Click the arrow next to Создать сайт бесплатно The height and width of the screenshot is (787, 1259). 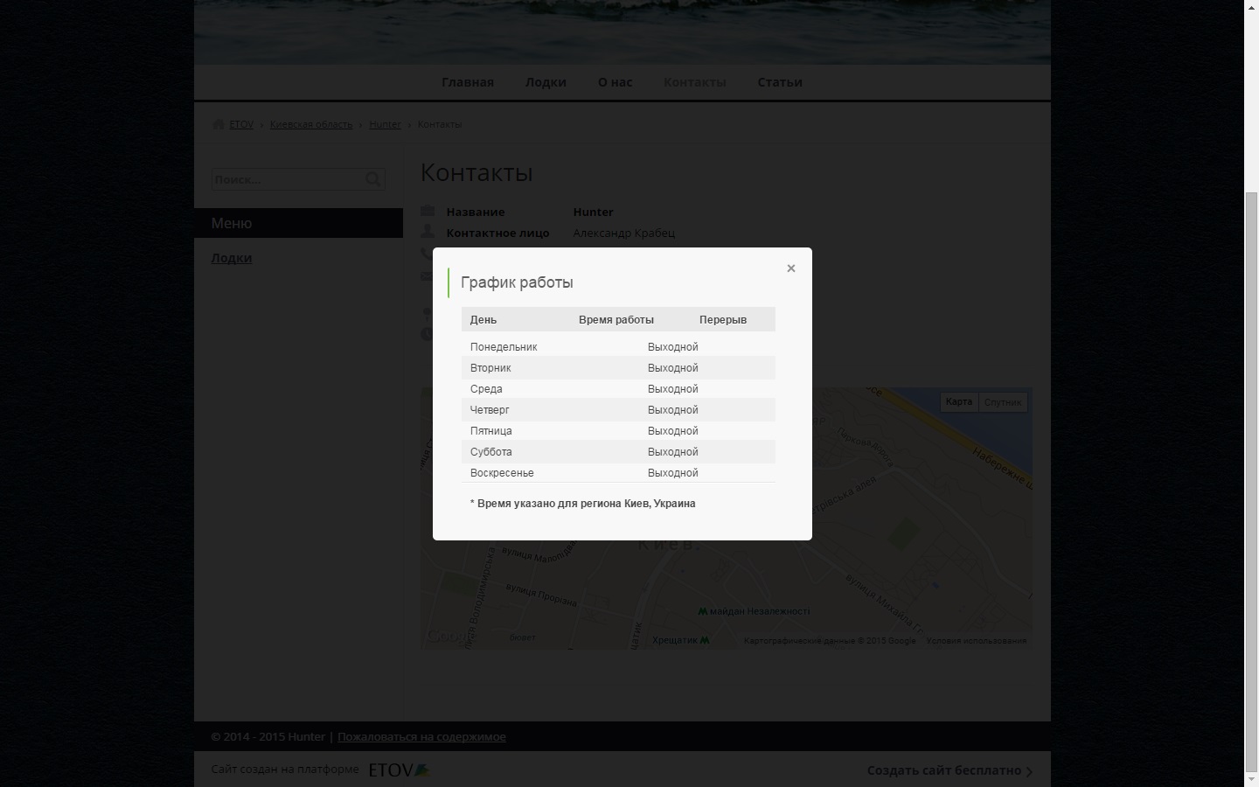[x=1029, y=771]
